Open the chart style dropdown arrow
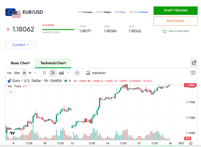Viewport: 201px width, 147px height. (x=68, y=73)
